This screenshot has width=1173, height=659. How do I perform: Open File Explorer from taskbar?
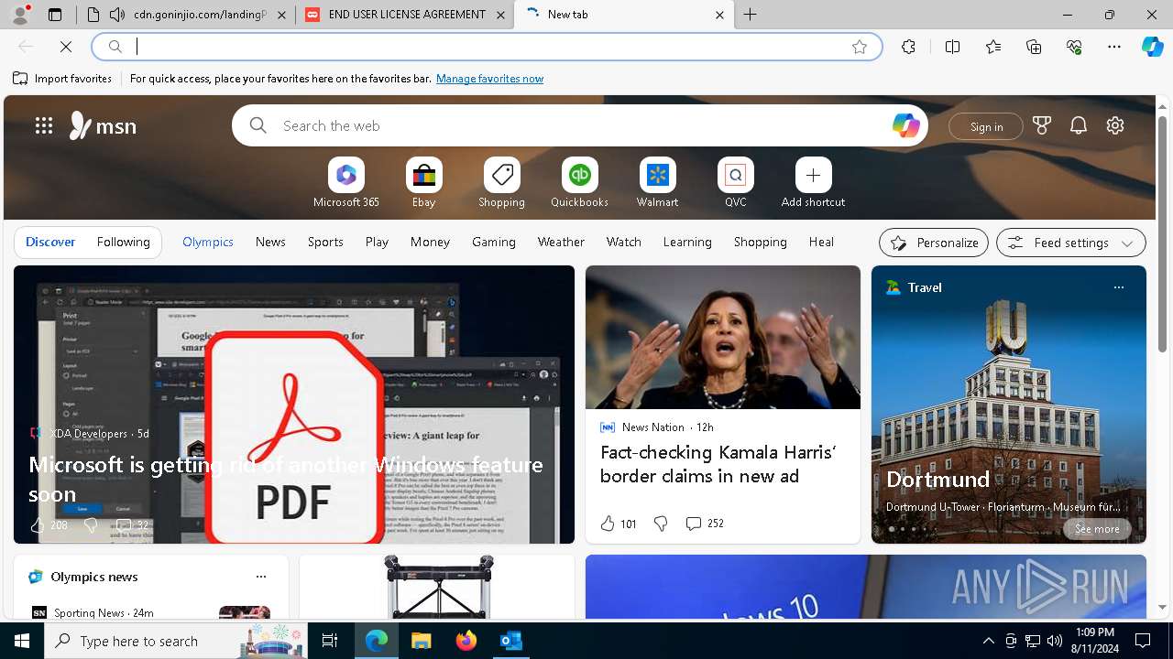[x=421, y=641]
